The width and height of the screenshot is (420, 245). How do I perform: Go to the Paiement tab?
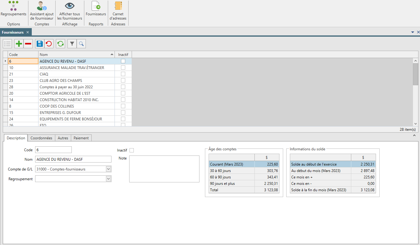(81, 138)
